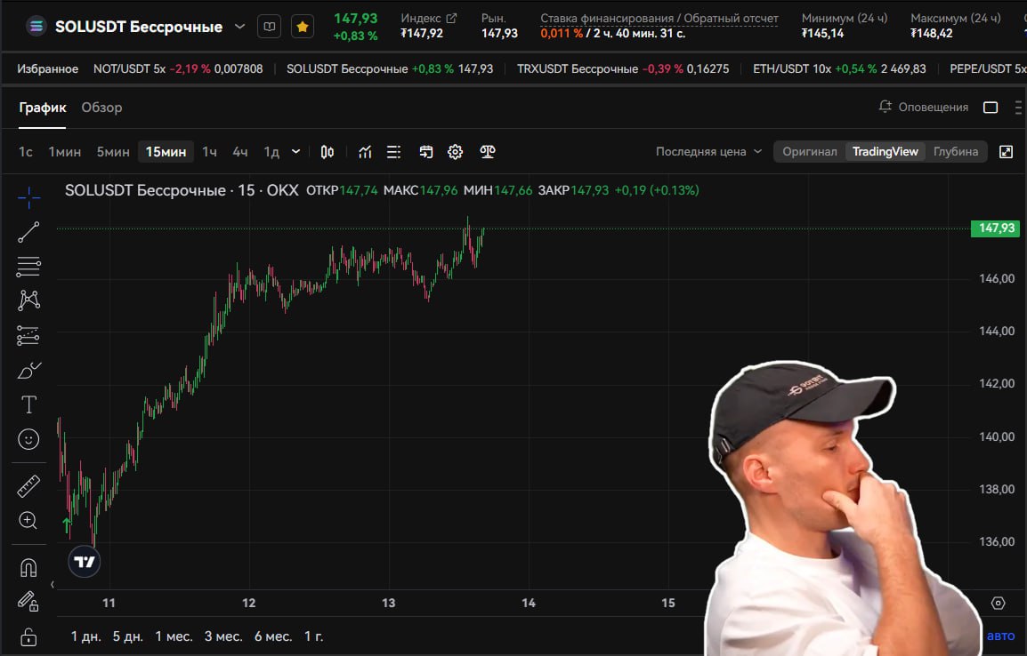Switch chart to Оригинал view
The height and width of the screenshot is (656, 1027).
810,152
